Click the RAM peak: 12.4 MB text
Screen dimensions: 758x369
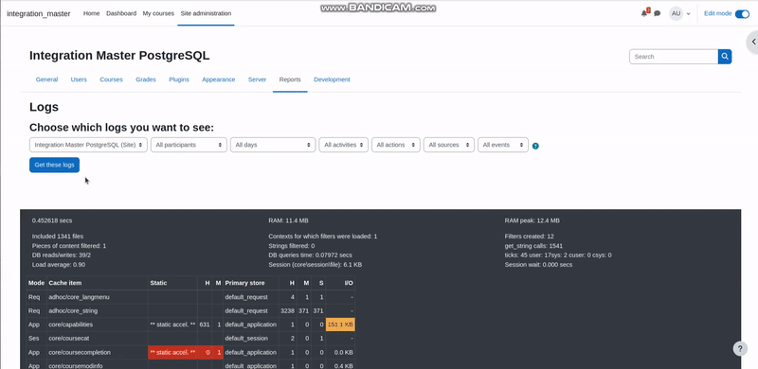(532, 220)
